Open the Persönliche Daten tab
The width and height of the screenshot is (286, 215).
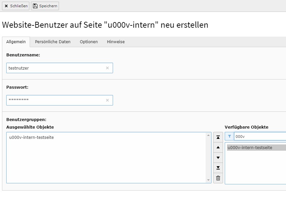53,42
